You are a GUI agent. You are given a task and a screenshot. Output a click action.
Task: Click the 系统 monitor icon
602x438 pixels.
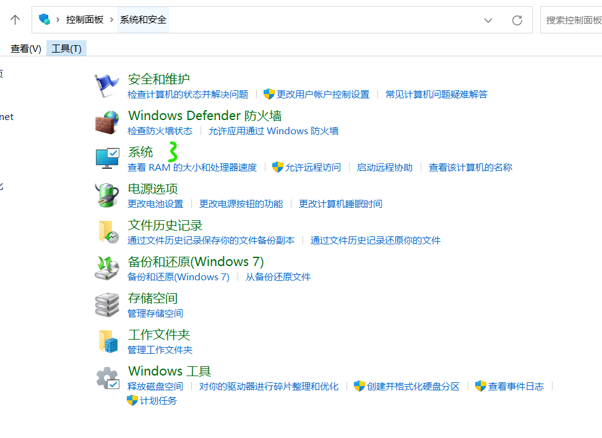106,158
